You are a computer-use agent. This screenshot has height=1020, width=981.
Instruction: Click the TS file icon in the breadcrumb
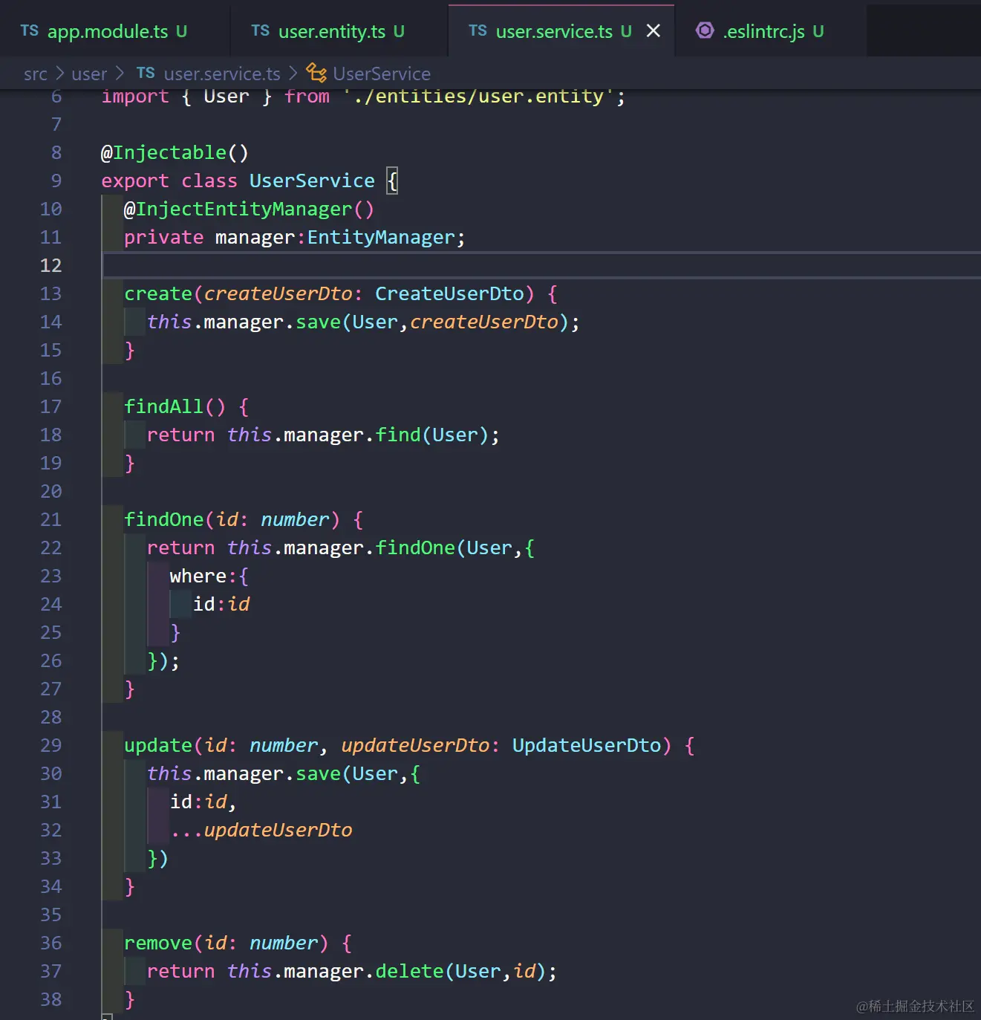pos(146,73)
